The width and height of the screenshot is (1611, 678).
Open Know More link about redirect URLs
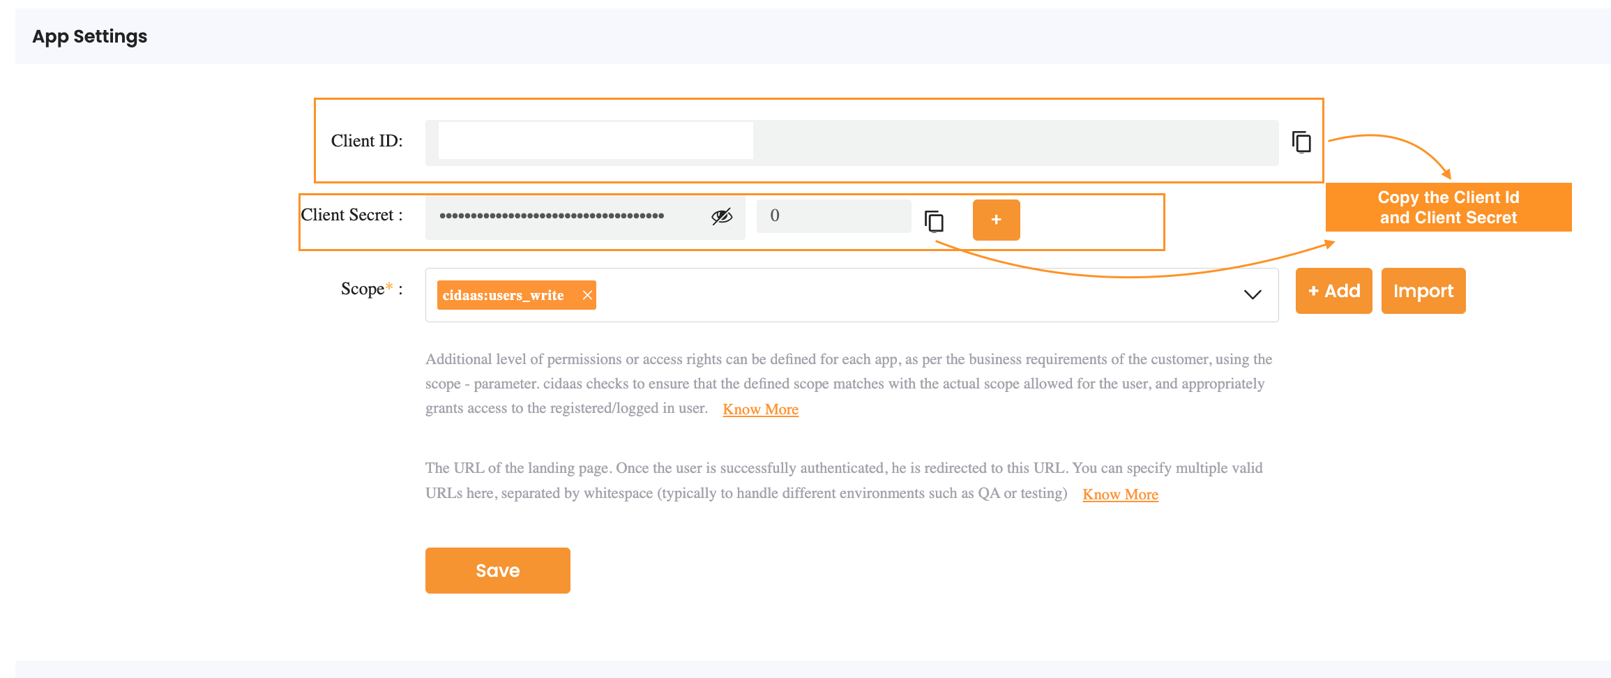(1120, 495)
